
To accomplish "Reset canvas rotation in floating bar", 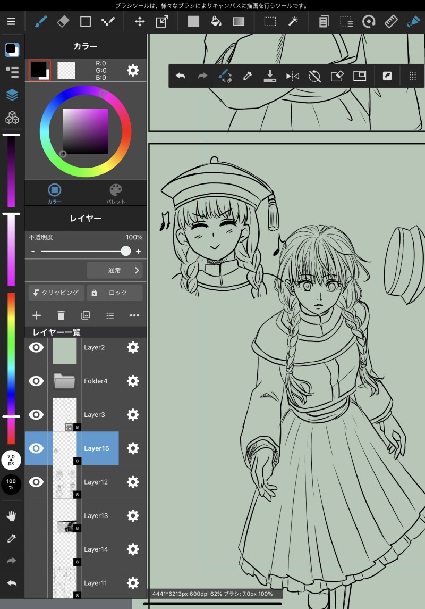I will coord(314,76).
